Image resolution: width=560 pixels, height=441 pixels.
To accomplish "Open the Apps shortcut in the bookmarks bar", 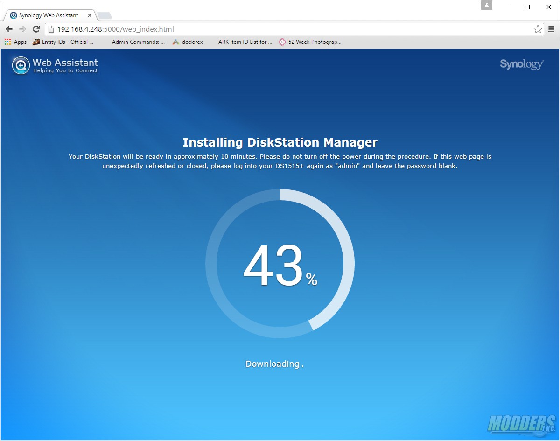I will (x=15, y=42).
